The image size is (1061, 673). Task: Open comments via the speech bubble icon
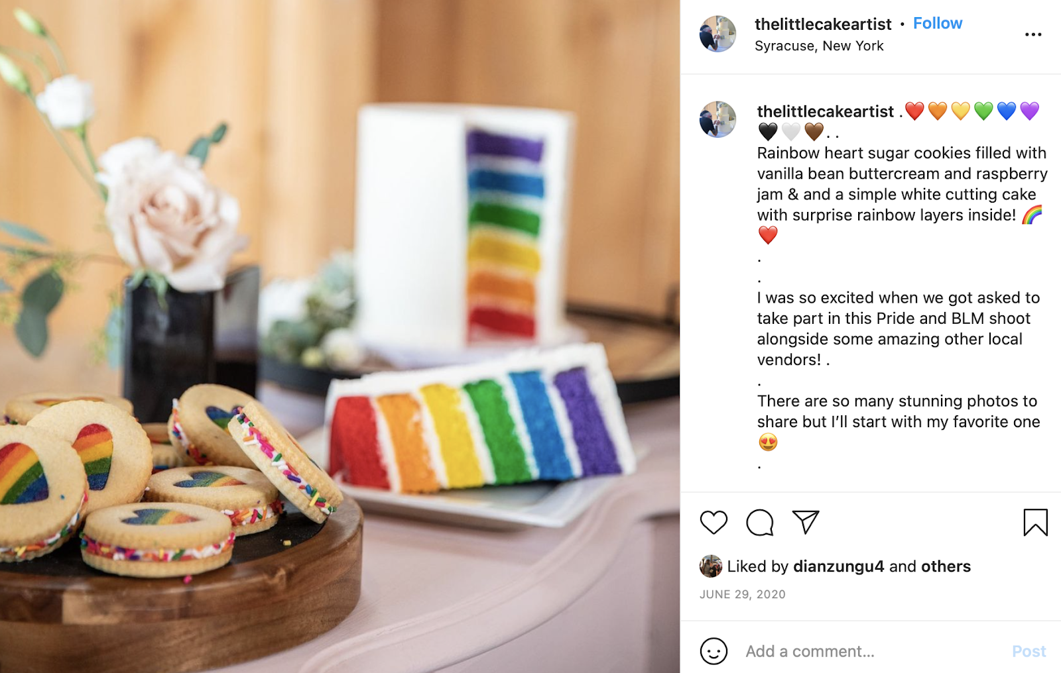tap(760, 523)
